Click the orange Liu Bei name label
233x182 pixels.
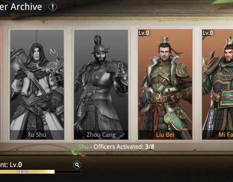click(165, 135)
